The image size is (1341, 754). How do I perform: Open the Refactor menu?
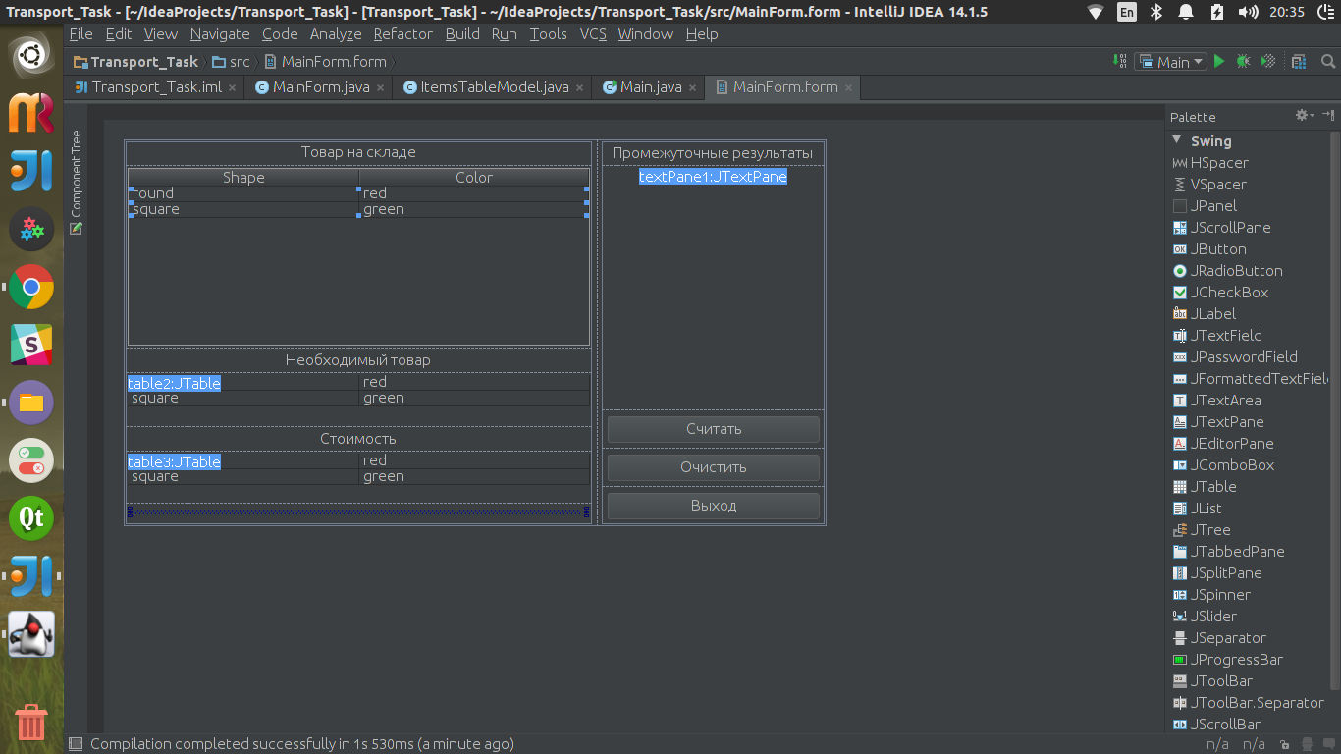tap(402, 34)
